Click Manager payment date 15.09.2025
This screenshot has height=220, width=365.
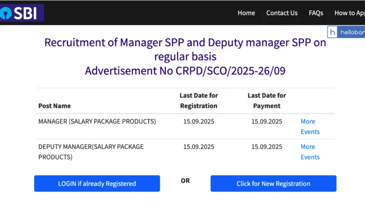[x=267, y=122]
